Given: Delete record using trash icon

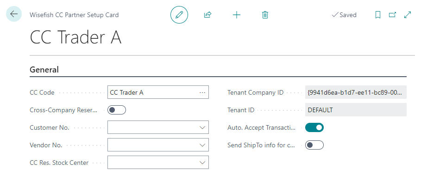Looking at the screenshot, I should tap(265, 15).
